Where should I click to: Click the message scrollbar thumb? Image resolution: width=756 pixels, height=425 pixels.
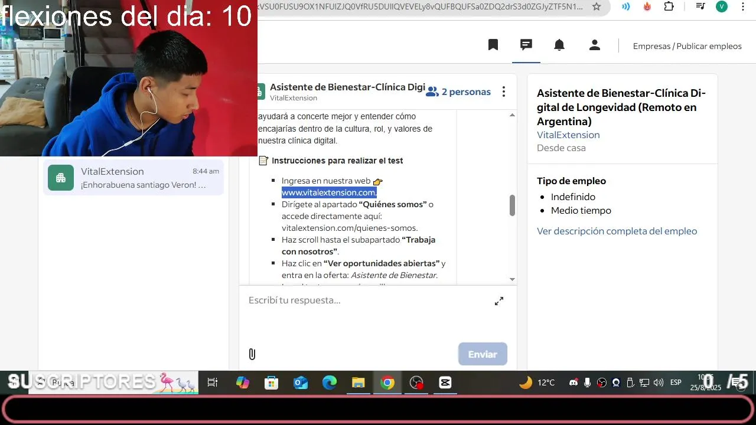click(512, 205)
